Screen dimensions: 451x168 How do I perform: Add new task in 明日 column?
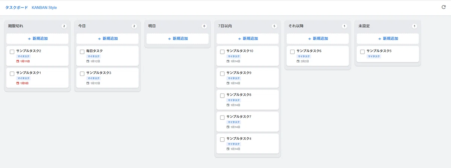178,39
